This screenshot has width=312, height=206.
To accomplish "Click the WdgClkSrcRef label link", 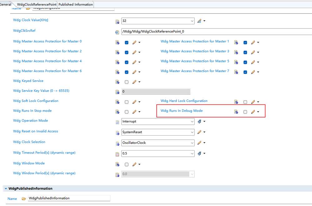I will click(x=24, y=31).
